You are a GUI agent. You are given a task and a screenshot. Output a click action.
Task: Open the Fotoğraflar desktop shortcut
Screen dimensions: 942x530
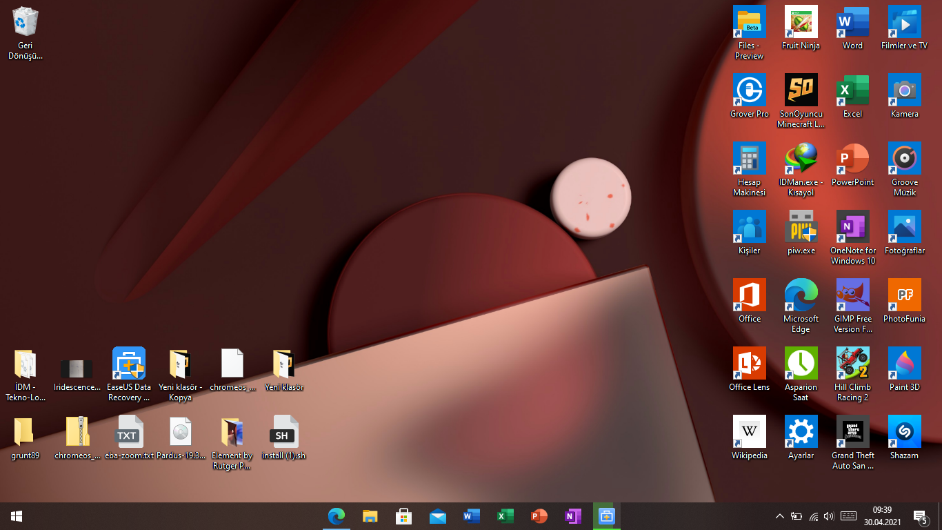tap(904, 233)
